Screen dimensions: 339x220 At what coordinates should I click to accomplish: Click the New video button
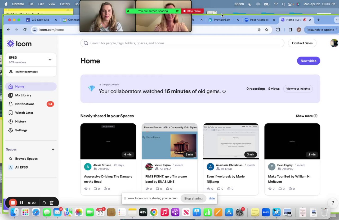point(309,61)
